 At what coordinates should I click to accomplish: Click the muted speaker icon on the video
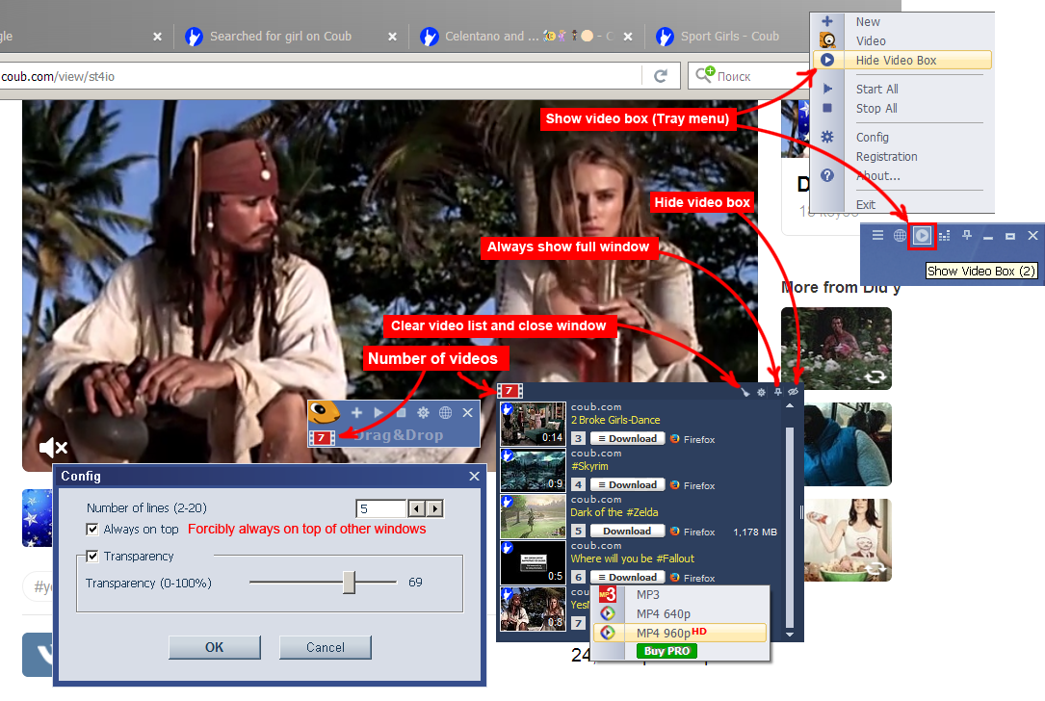click(53, 447)
